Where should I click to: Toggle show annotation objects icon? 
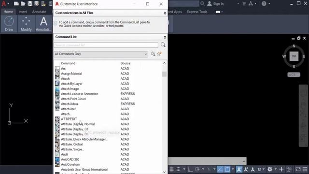[239, 169]
